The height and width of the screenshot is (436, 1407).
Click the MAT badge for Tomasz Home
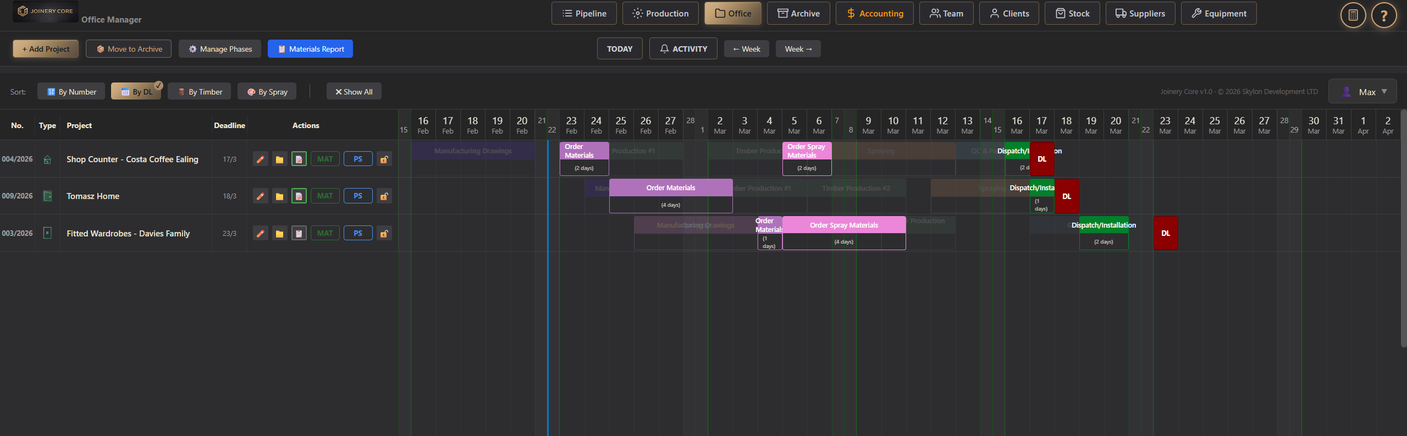(325, 196)
